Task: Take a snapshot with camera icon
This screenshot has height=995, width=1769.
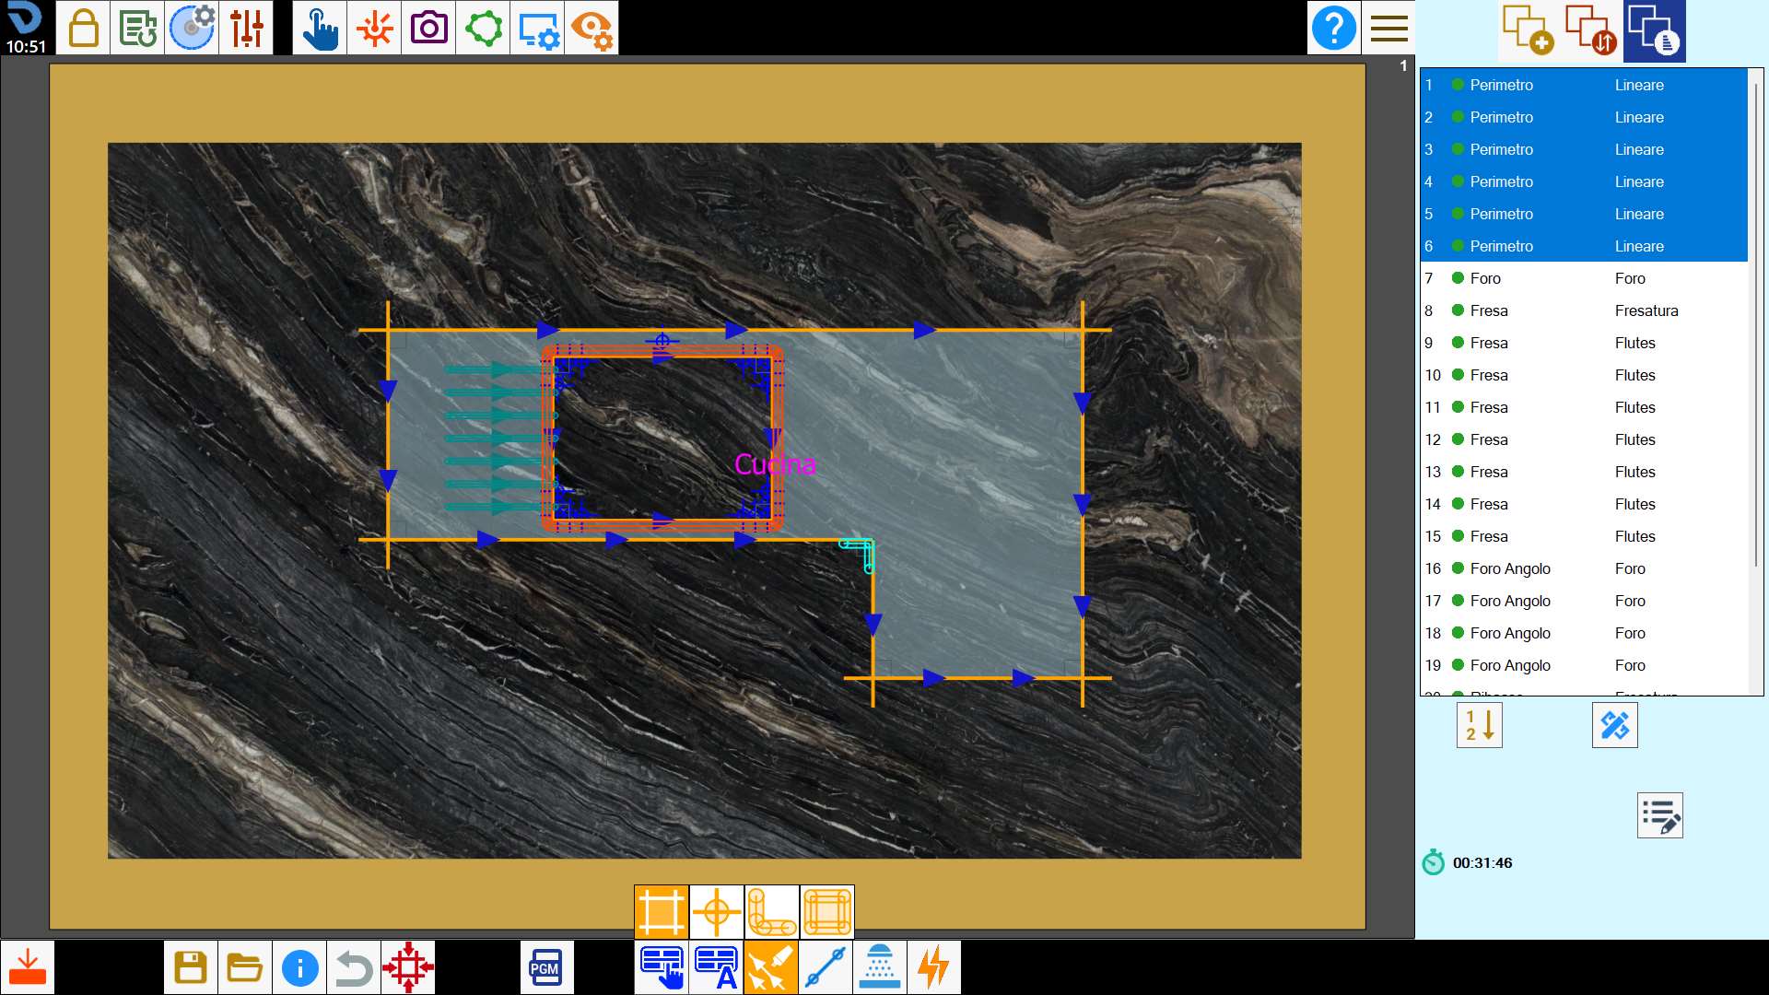Action: point(428,28)
